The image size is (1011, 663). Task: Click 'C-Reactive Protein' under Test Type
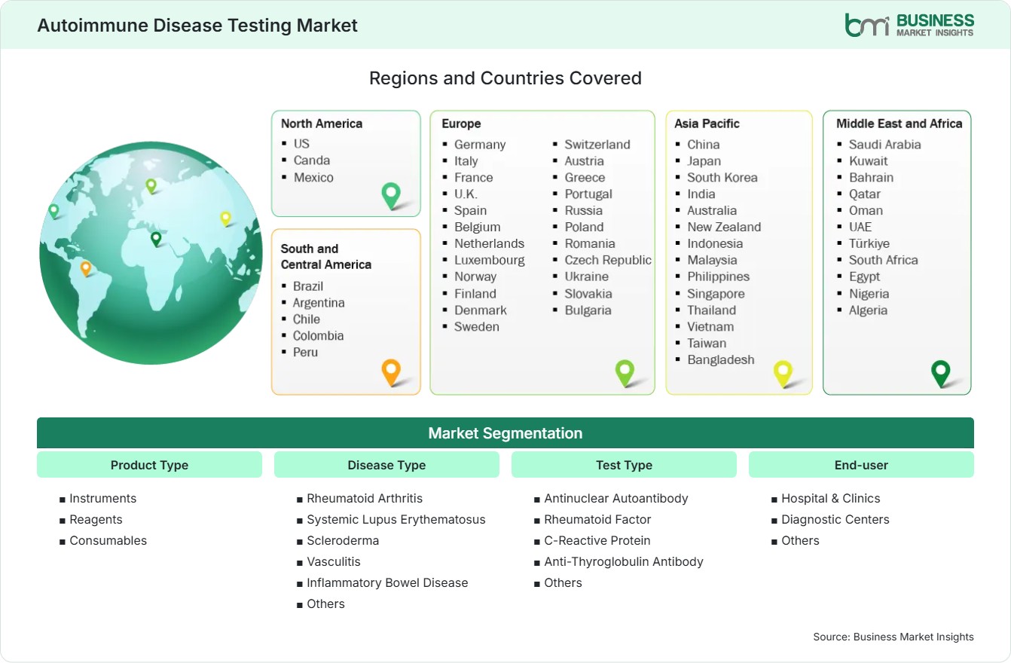(x=597, y=540)
